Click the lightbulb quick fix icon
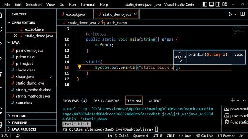The height and width of the screenshot is (139, 248). click(79, 67)
